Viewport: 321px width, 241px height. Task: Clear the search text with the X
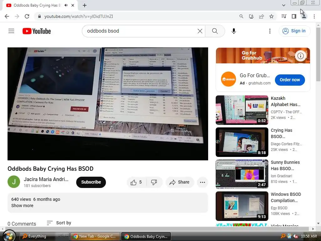(200, 31)
